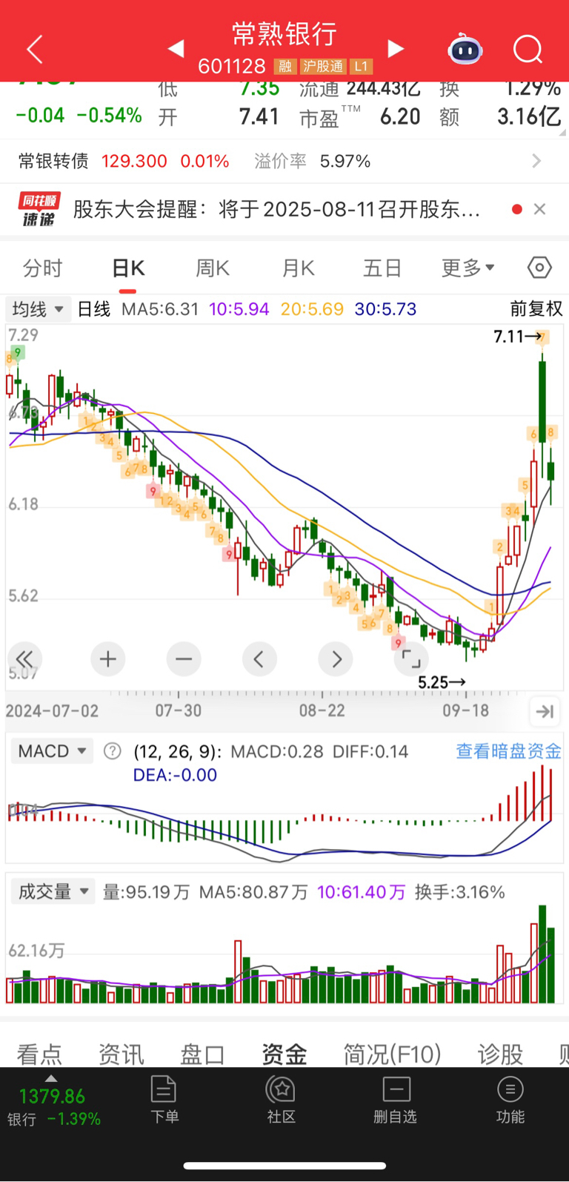Close the shareholder meeting reminder banner

[x=539, y=209]
